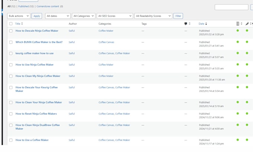The image size is (253, 152).
Task: Click SEO dot for Clean Your Ninja post
Action: coord(238,102)
